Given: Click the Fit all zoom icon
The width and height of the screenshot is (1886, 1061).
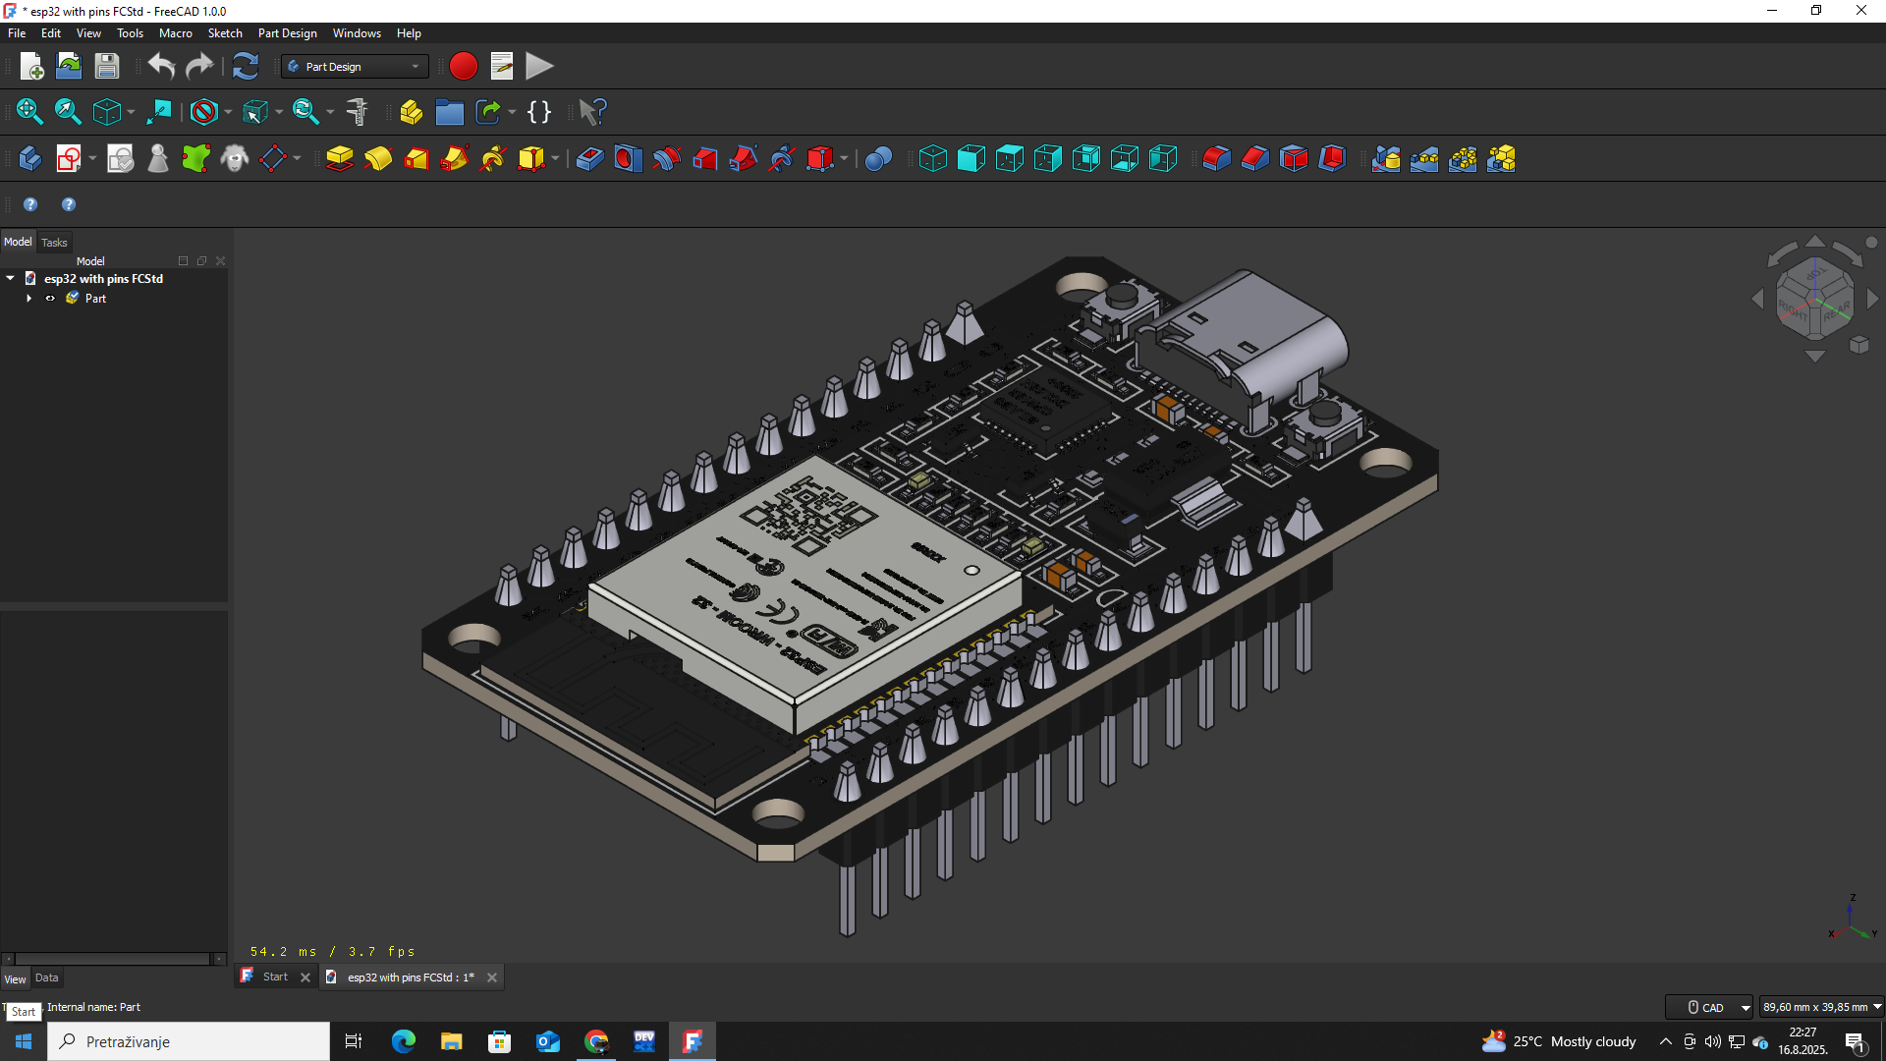Looking at the screenshot, I should 29,112.
